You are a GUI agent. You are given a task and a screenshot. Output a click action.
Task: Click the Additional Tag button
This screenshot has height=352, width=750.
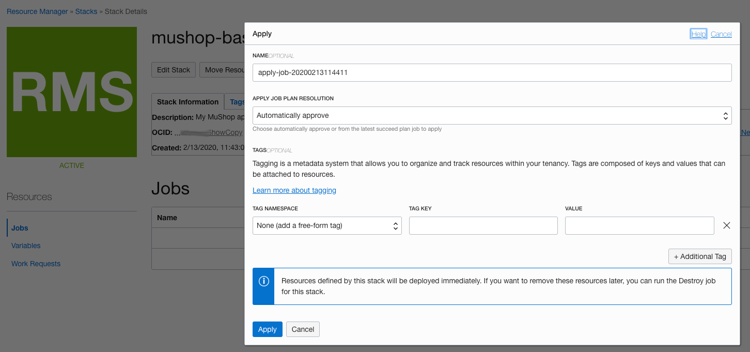coord(700,256)
